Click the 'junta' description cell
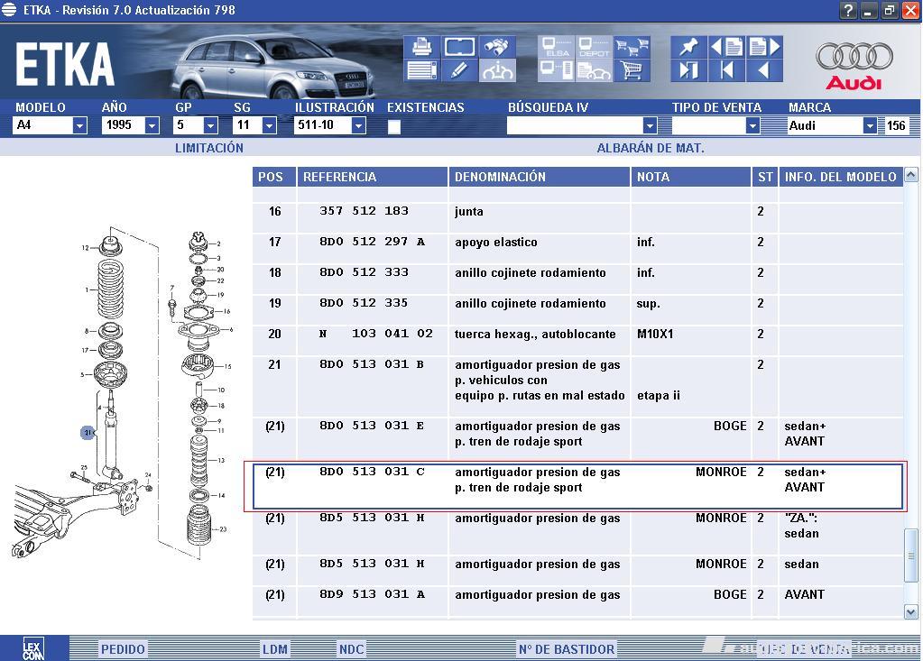Image resolution: width=923 pixels, height=661 pixels. coord(468,212)
